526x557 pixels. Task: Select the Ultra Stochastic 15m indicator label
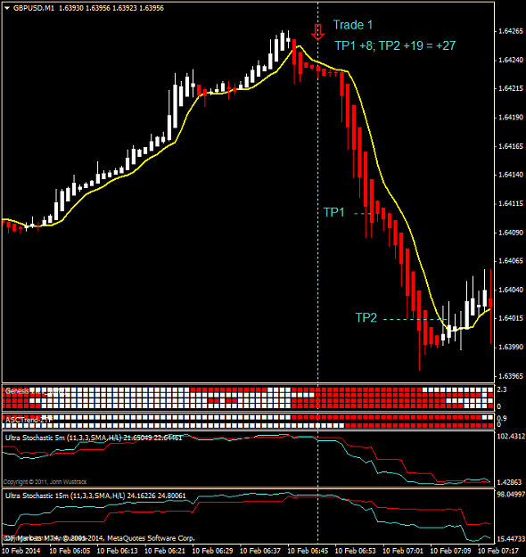(95, 496)
